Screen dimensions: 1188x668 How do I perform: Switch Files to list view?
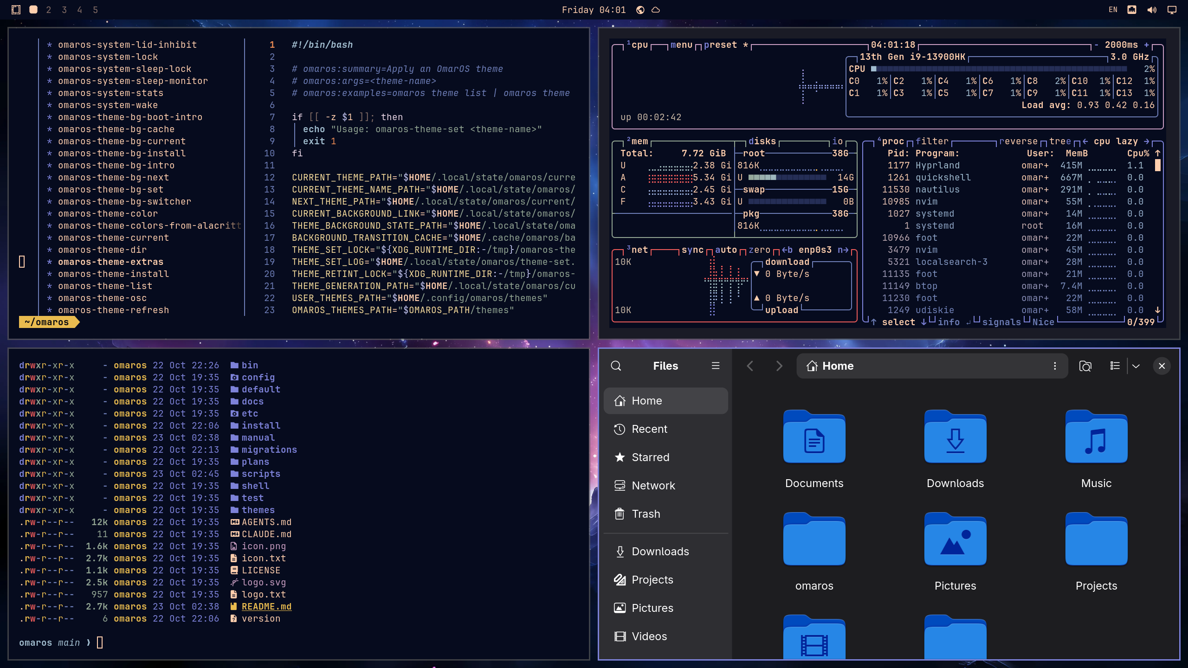[1115, 366]
